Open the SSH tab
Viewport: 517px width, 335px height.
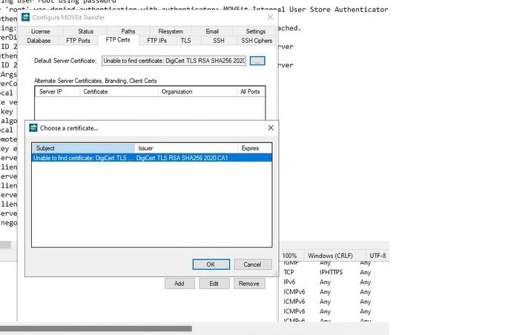point(218,41)
